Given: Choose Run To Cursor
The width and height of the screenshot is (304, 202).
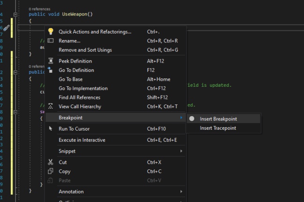Looking at the screenshot, I should point(116,129).
